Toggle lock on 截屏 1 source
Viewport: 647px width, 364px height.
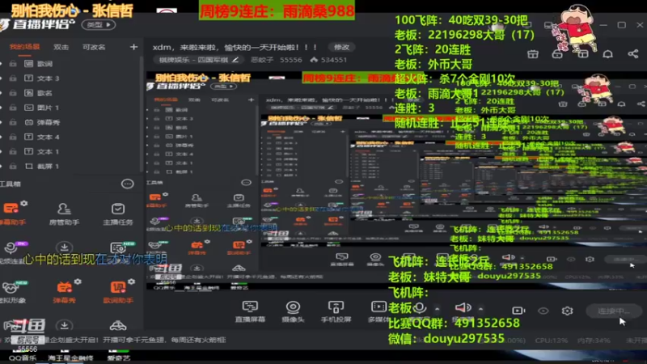[13, 166]
